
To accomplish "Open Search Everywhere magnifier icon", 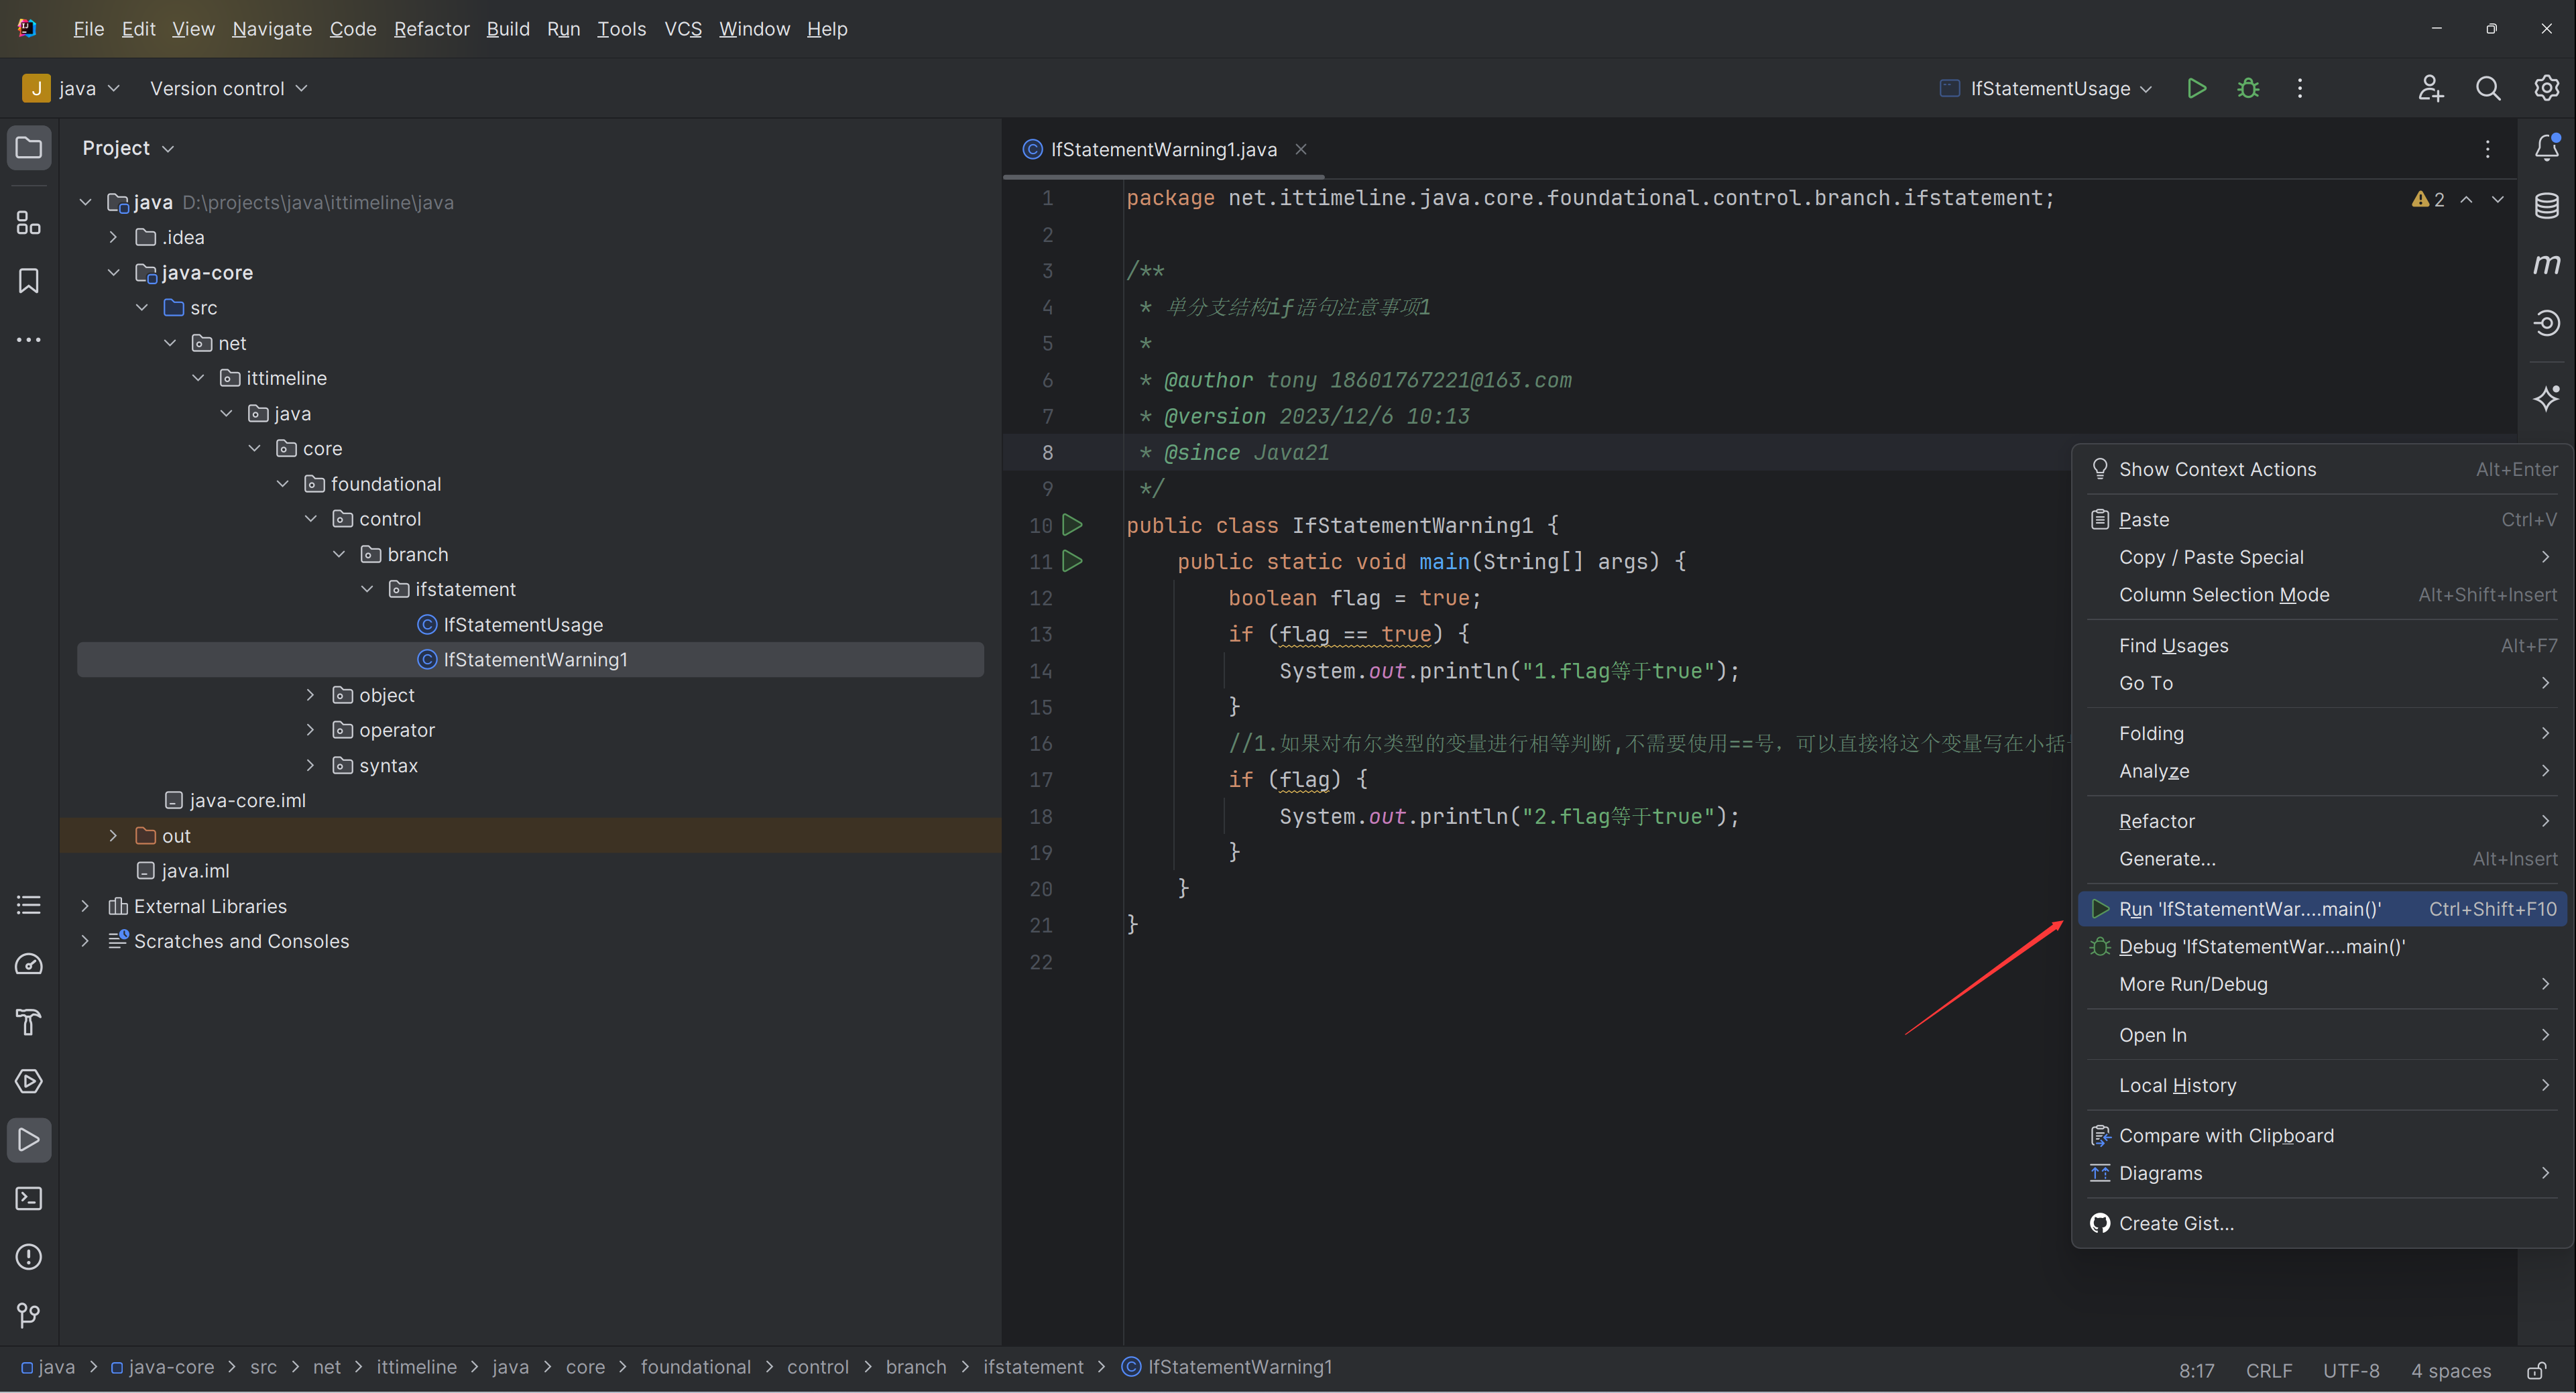I will pos(2488,88).
